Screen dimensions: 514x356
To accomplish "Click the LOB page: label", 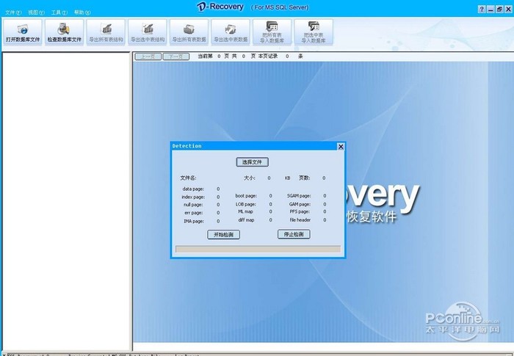I will [246, 204].
